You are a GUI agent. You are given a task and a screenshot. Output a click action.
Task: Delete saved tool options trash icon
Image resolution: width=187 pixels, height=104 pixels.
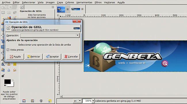pyautogui.click(x=41, y=101)
